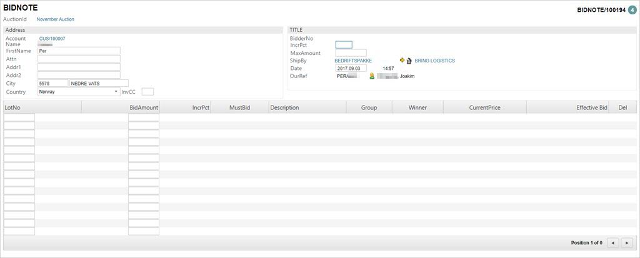This screenshot has width=640, height=258.
Task: Click the BidAmount column header
Action: (143, 107)
